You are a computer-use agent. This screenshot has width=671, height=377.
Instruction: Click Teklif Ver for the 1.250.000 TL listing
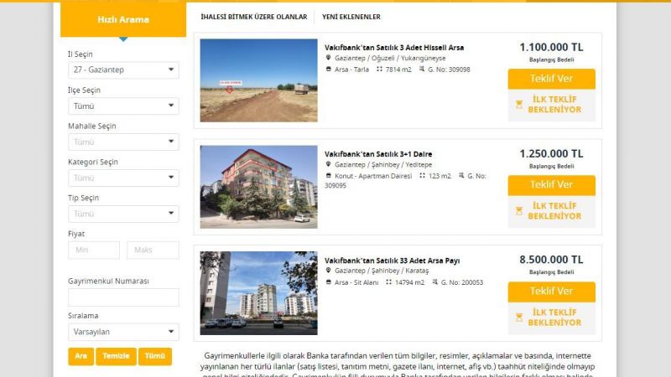551,185
